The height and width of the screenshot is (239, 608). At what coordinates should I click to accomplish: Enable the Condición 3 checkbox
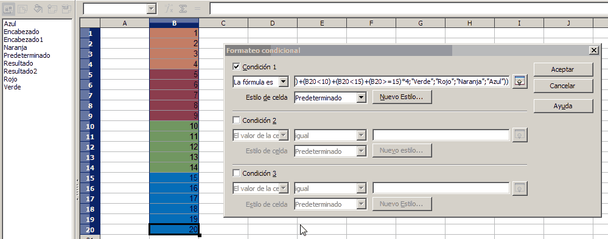(236, 173)
